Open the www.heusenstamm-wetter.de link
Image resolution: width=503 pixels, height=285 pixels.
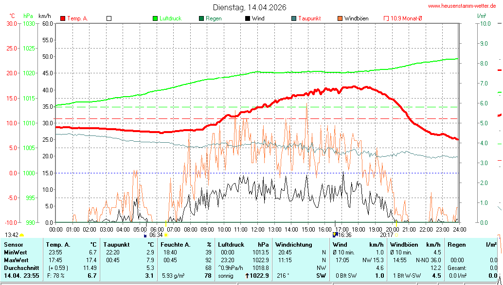click(462, 6)
